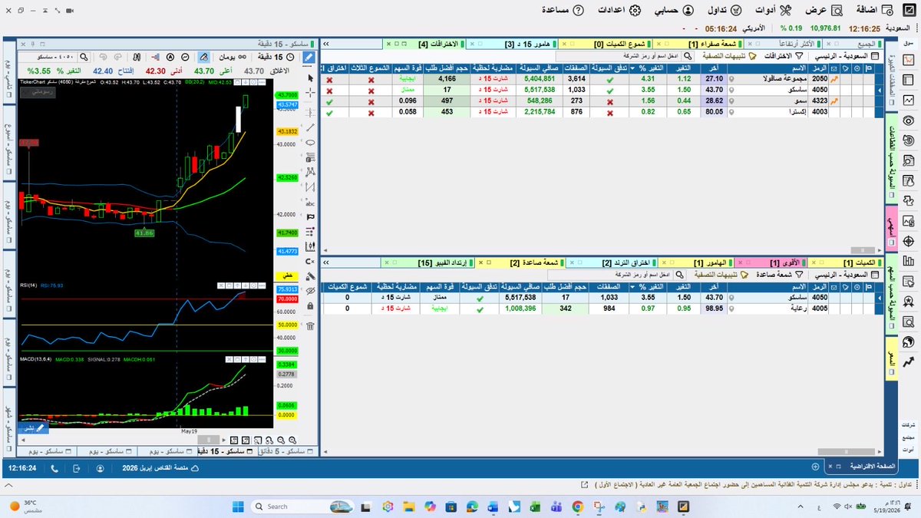921x518 pixels.
Task: Select the crosshair cursor tool in chart toolbar
Action: click(310, 93)
